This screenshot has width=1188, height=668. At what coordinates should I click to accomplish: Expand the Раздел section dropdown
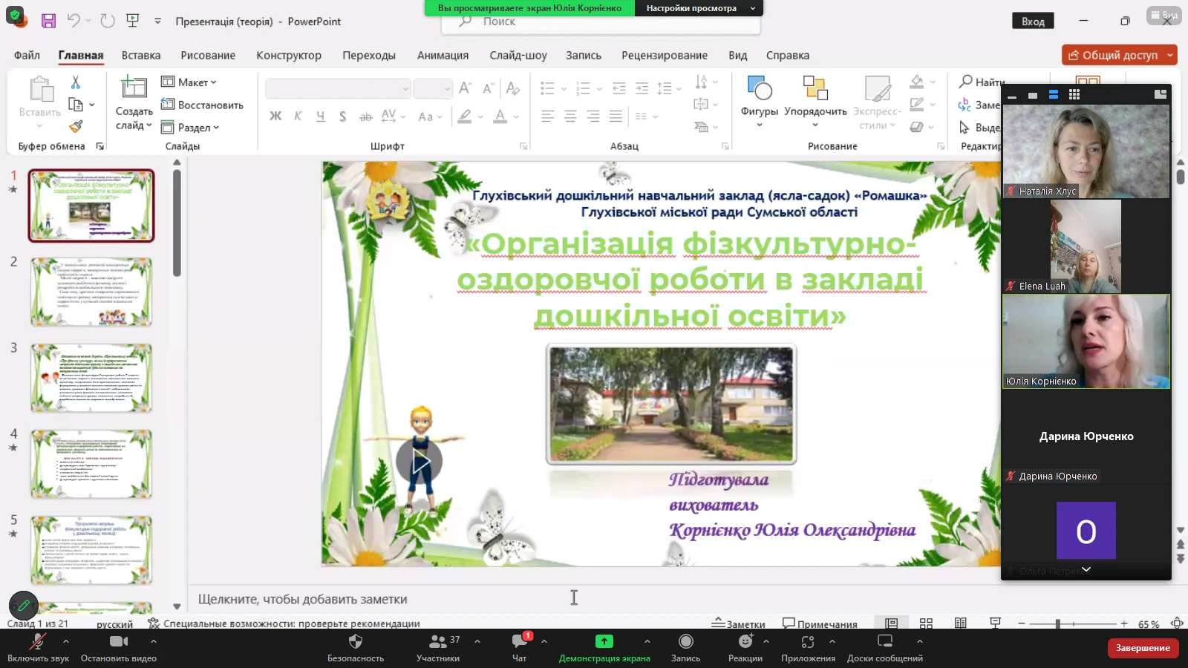pos(191,127)
